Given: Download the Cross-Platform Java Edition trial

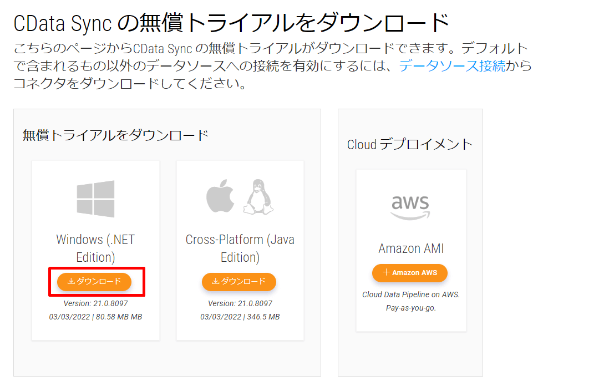Looking at the screenshot, I should coord(239,282).
